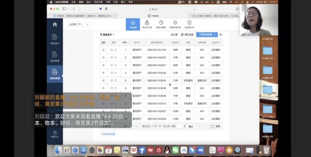Click 清空全部 to clear all records
311x157 pixels.
[187, 34]
